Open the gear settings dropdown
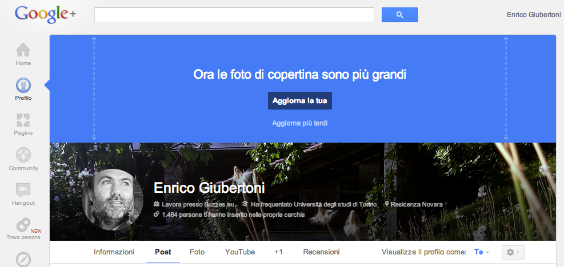 pyautogui.click(x=513, y=252)
